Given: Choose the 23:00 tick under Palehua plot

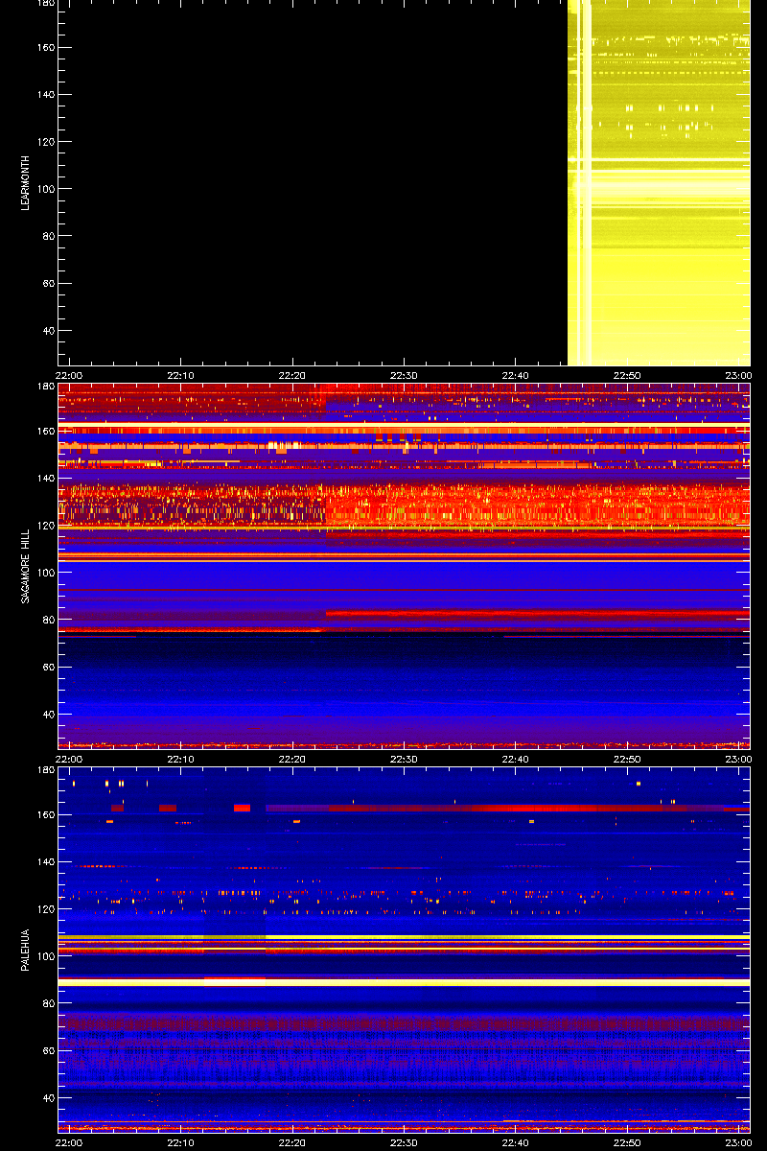Looking at the screenshot, I should point(739,1142).
